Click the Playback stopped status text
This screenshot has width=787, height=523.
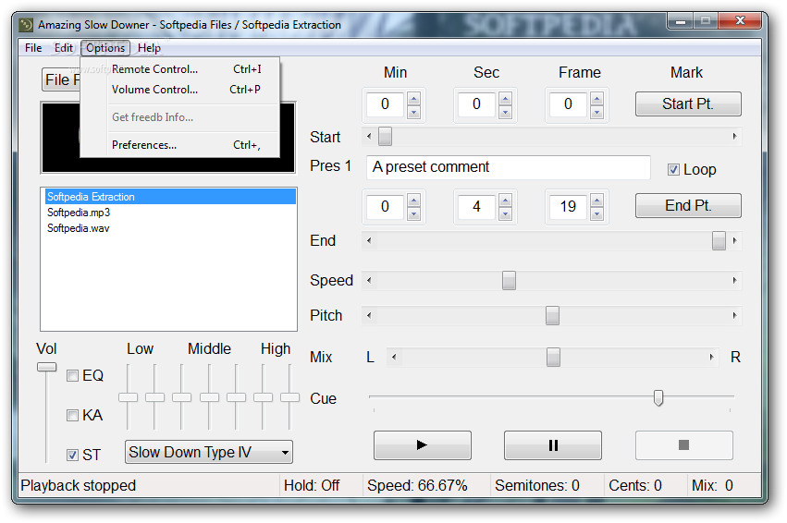pos(79,485)
